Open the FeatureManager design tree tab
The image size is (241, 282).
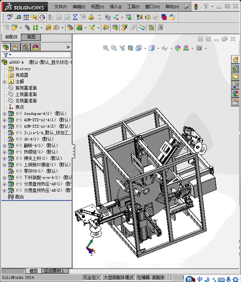coord(6,47)
